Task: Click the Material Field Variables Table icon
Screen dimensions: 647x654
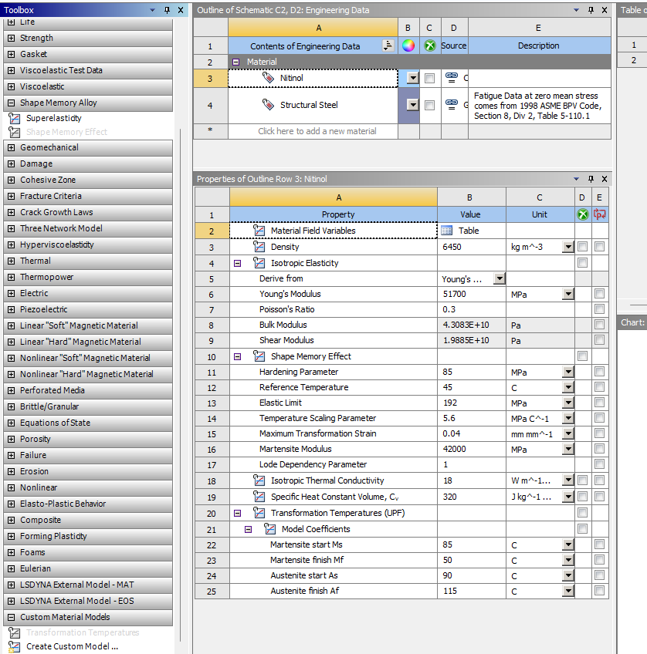Action: [x=447, y=231]
